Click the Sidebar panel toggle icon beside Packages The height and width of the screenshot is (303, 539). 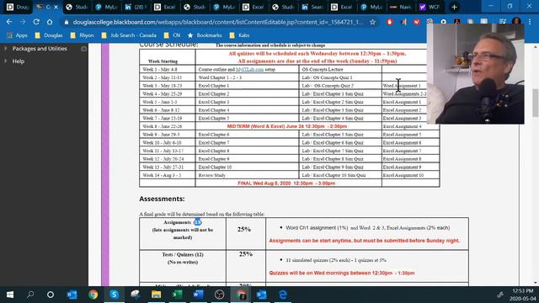pos(83,49)
